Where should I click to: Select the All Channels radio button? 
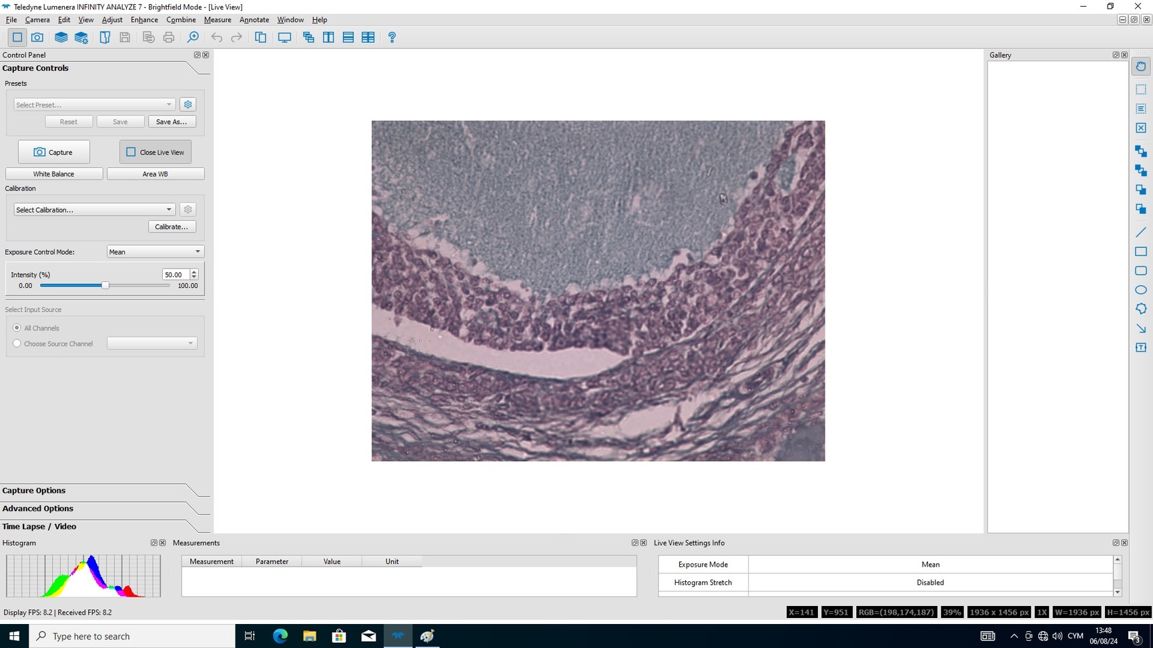(x=17, y=328)
